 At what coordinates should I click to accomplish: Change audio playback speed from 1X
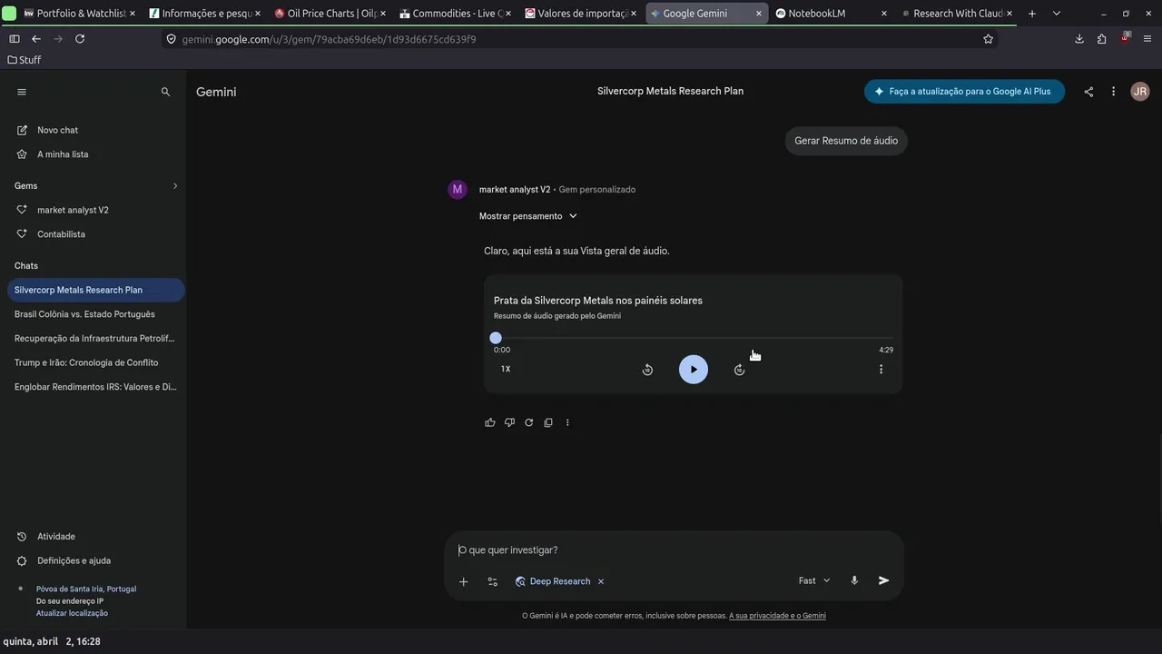click(x=506, y=369)
